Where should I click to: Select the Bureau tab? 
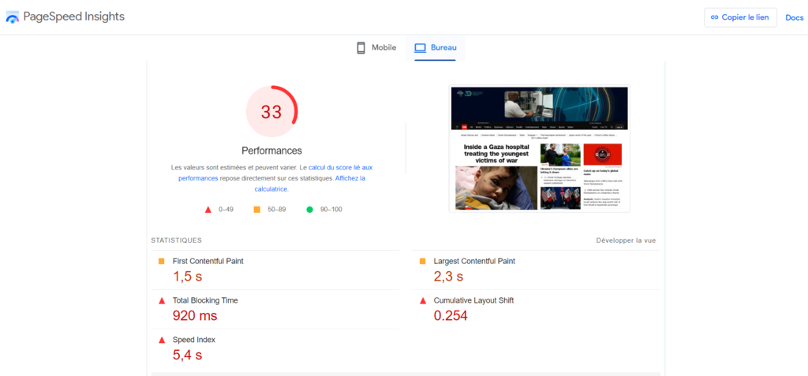point(436,48)
